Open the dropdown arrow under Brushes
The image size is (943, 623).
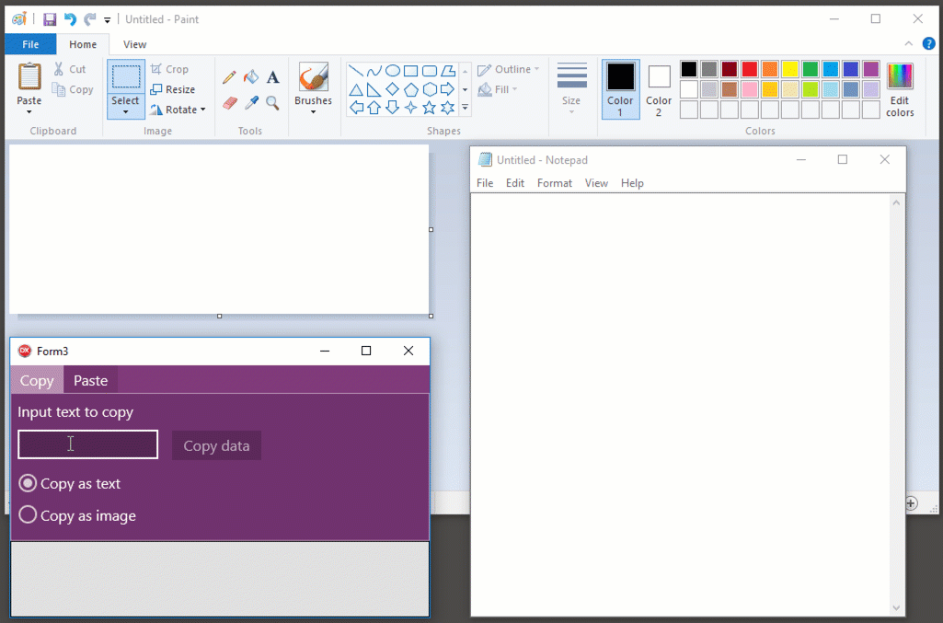(314, 112)
